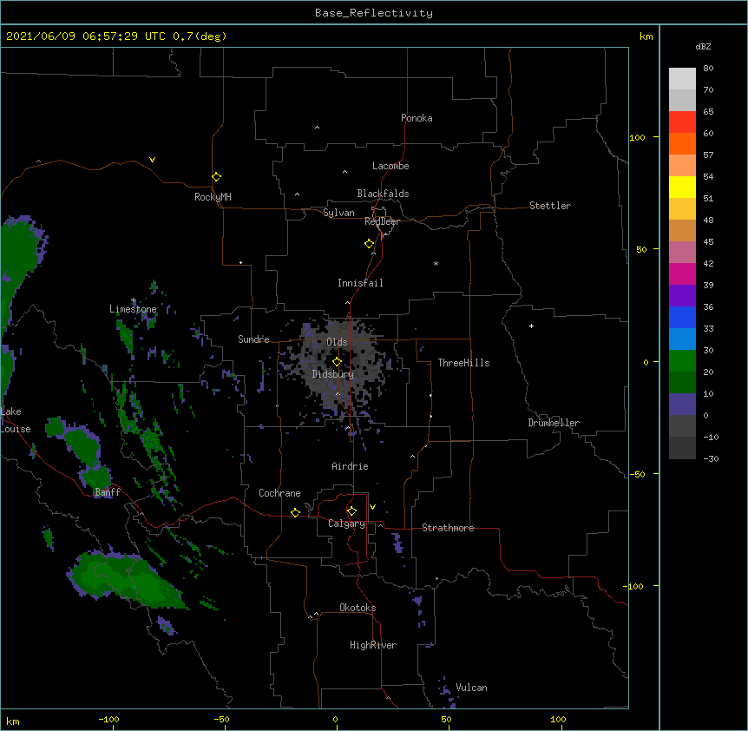Pick the light gray 70 dBZ legend swatch
Image resolution: width=748 pixels, height=731 pixels.
tap(682, 100)
